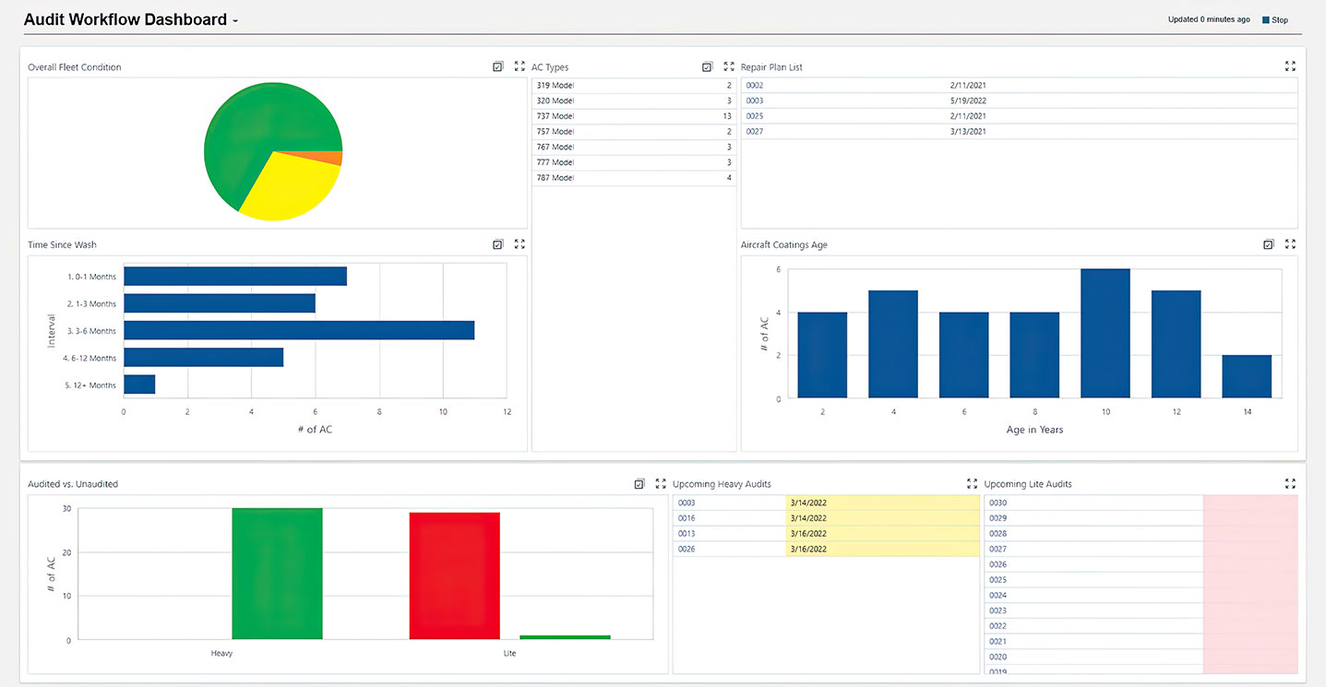Toggle the AC Types selection checkbox
Screen dimensions: 1326x687
point(708,66)
